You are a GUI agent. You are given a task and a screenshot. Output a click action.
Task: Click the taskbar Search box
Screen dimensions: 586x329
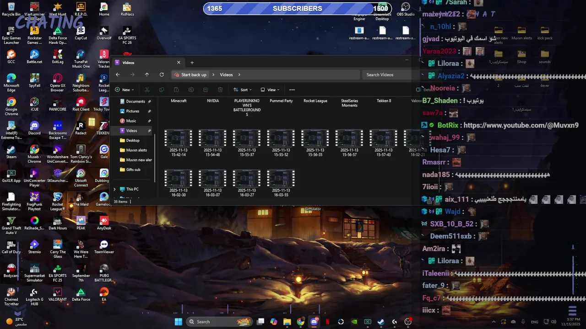click(x=219, y=322)
